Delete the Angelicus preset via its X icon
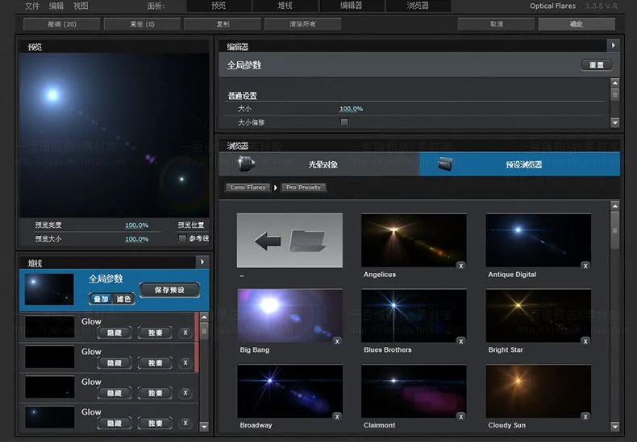 pyautogui.click(x=461, y=266)
